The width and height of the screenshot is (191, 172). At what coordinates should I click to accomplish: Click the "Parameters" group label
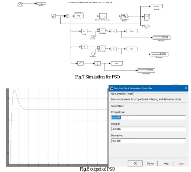(117, 106)
